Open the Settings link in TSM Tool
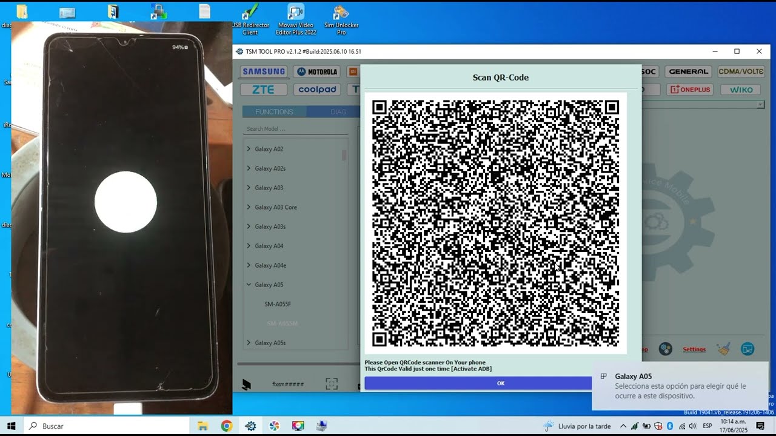This screenshot has width=776, height=436. point(694,349)
